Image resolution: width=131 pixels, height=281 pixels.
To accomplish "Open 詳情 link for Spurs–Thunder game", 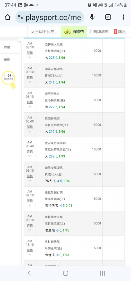I will pos(30,151).
